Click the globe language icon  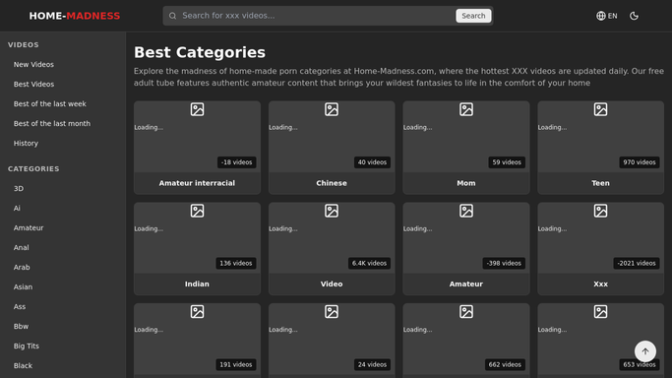(601, 16)
